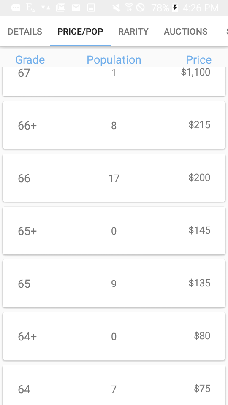Select the grade 66 row with population 17

coord(114,178)
